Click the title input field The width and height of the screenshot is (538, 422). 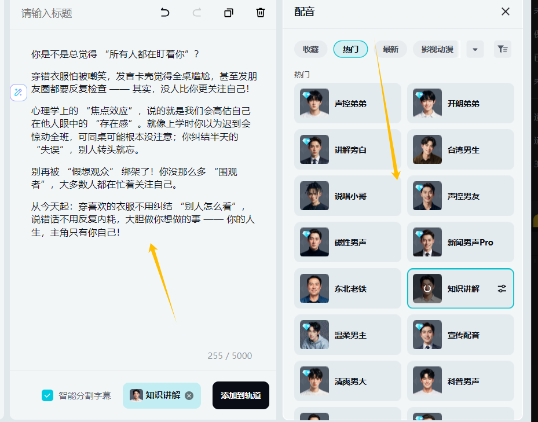pos(81,13)
